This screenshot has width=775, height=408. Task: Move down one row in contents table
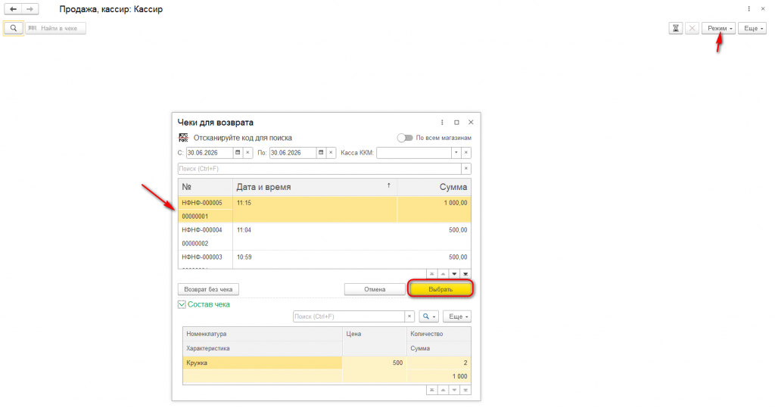pos(454,390)
